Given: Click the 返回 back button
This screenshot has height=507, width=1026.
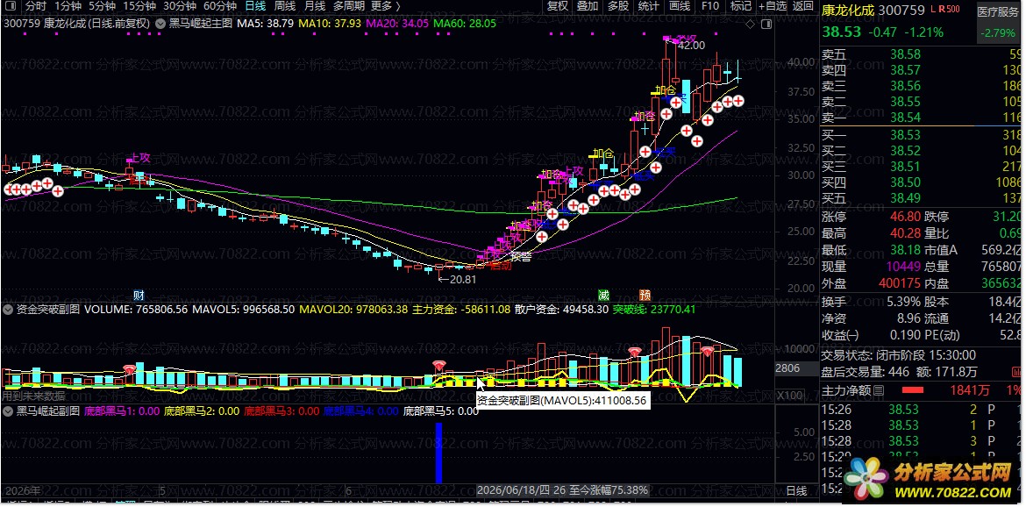Looking at the screenshot, I should [803, 6].
